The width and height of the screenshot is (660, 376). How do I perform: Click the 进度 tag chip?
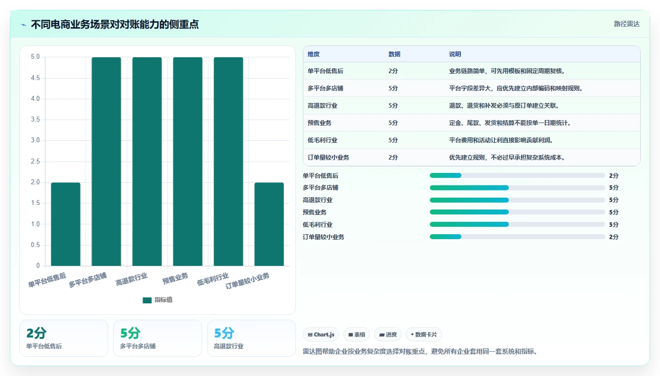click(388, 334)
